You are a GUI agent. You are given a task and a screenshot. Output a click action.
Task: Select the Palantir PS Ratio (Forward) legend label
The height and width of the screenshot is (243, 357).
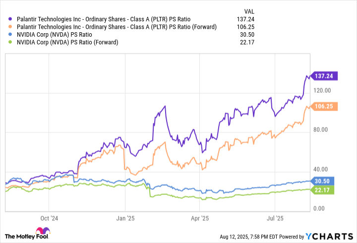[117, 27]
